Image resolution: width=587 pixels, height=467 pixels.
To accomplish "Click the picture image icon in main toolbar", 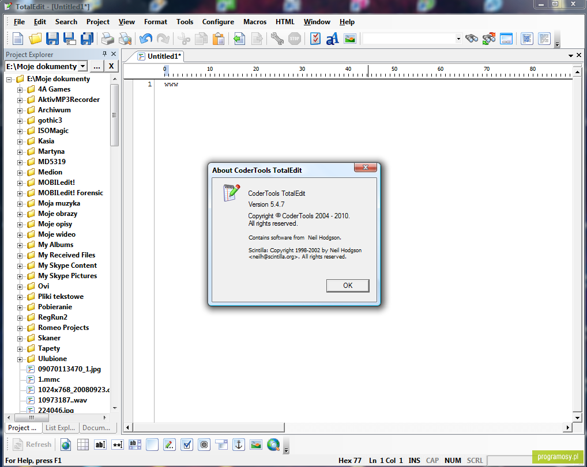I will (350, 39).
